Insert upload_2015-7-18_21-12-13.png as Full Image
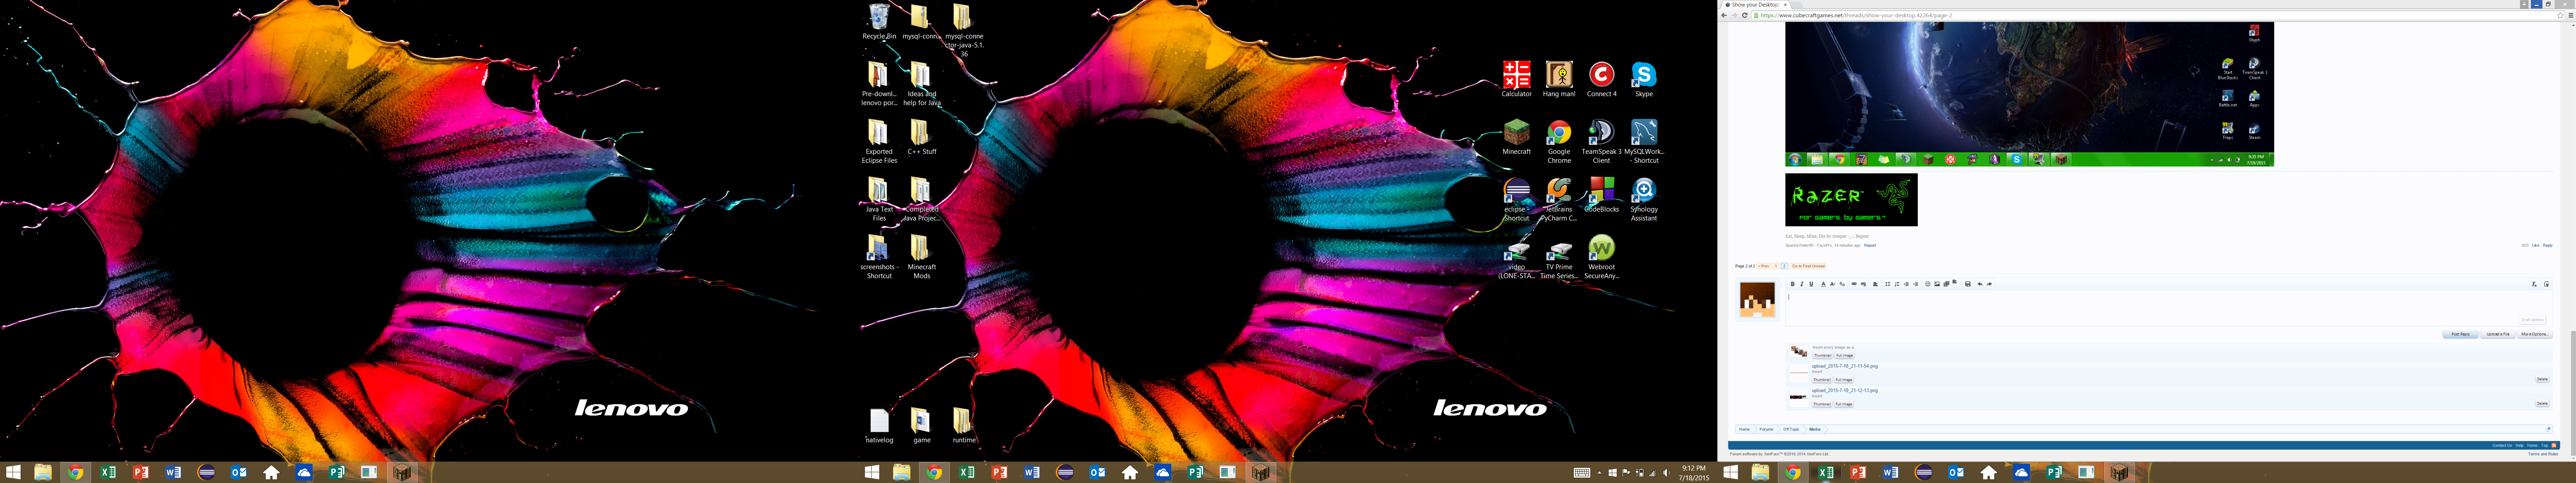This screenshot has width=2576, height=483. (x=1844, y=404)
